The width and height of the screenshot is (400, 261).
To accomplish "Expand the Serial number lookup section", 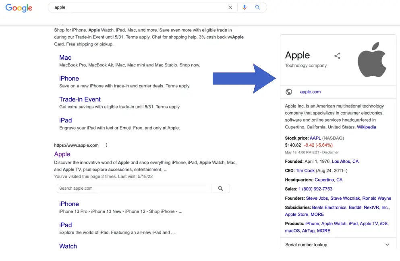I will pyautogui.click(x=387, y=244).
